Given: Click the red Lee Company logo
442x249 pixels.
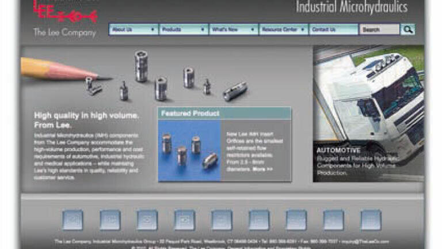Looking at the screenshot, I should (66, 12).
